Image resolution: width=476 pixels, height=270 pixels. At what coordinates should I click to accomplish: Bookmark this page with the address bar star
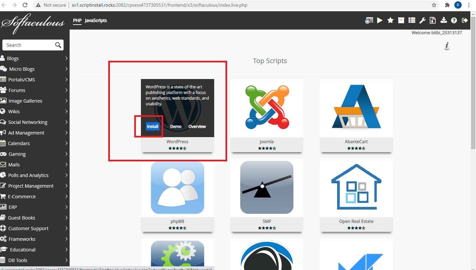tap(434, 5)
